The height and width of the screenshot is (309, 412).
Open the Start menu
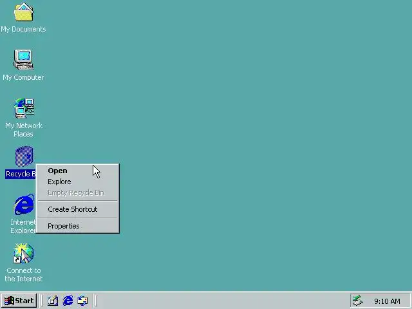click(19, 301)
